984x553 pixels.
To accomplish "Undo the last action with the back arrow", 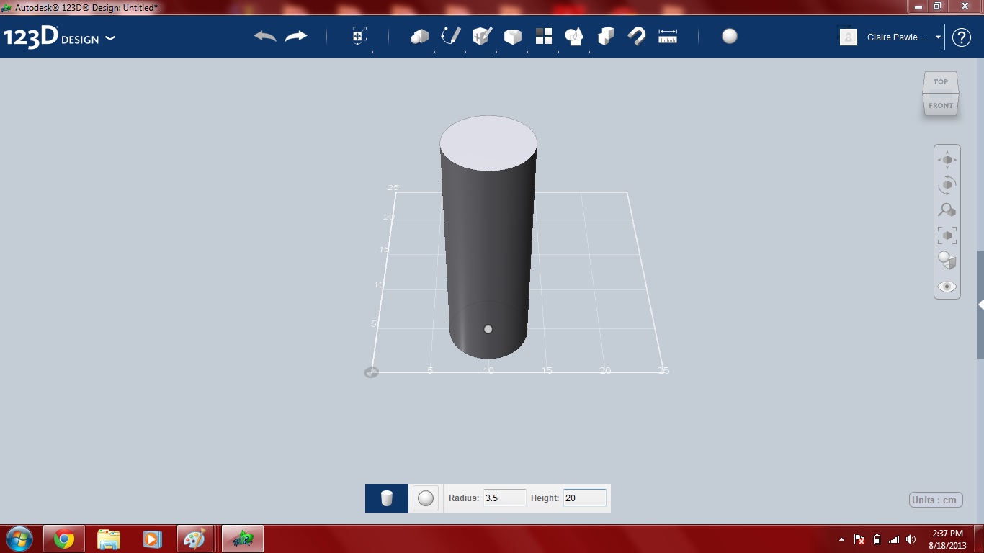I will pos(265,37).
